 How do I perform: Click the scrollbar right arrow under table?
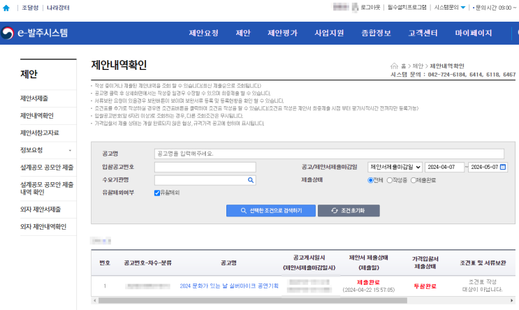pos(512,300)
